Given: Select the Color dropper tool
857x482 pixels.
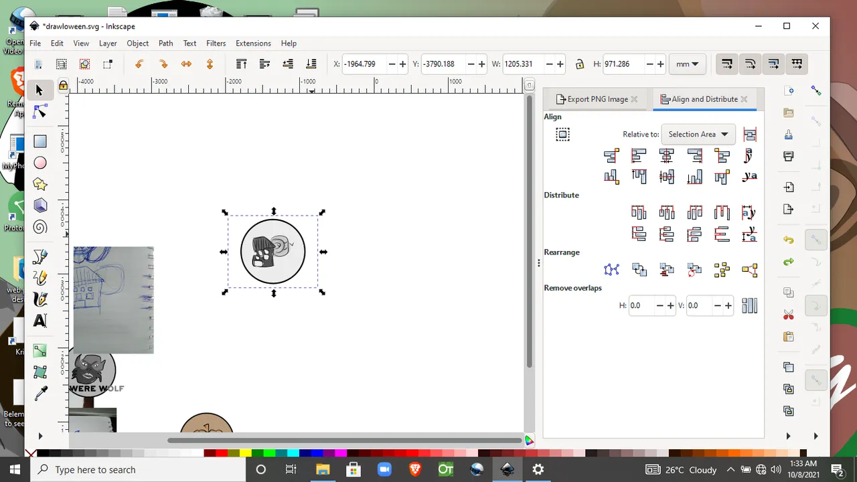Looking at the screenshot, I should [40, 393].
